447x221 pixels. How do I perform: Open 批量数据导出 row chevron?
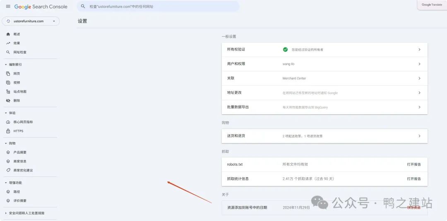pyautogui.click(x=419, y=107)
